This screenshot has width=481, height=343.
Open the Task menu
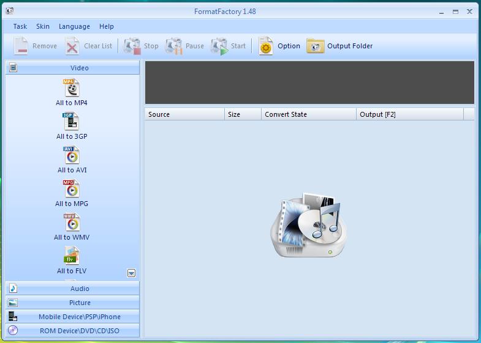(20, 26)
